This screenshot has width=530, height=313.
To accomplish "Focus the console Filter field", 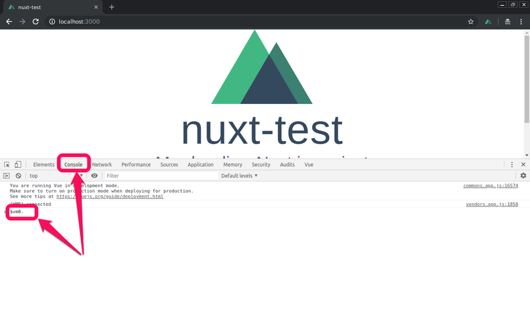I will (161, 176).
